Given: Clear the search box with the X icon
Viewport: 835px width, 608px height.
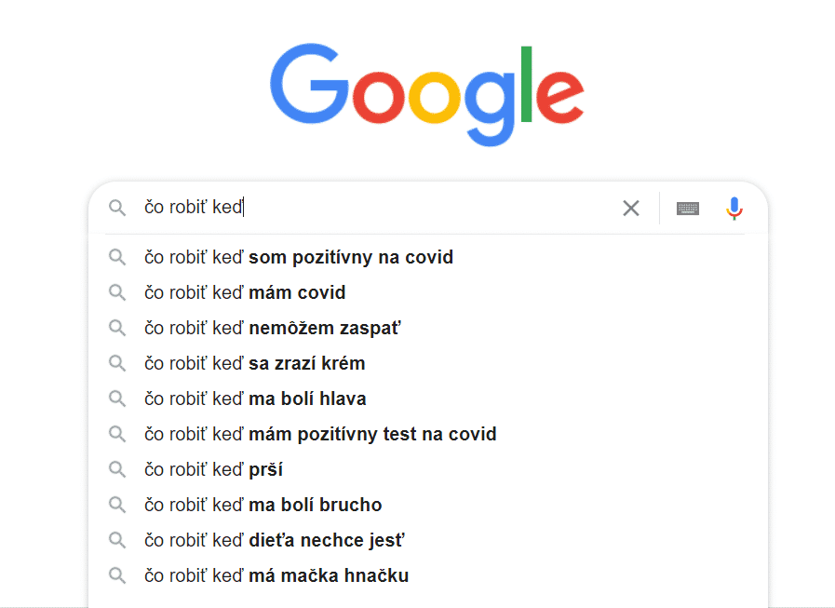Looking at the screenshot, I should point(631,208).
